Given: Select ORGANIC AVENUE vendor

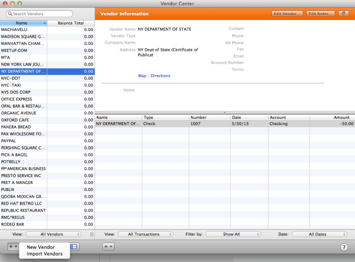Looking at the screenshot, I should pos(47,113).
